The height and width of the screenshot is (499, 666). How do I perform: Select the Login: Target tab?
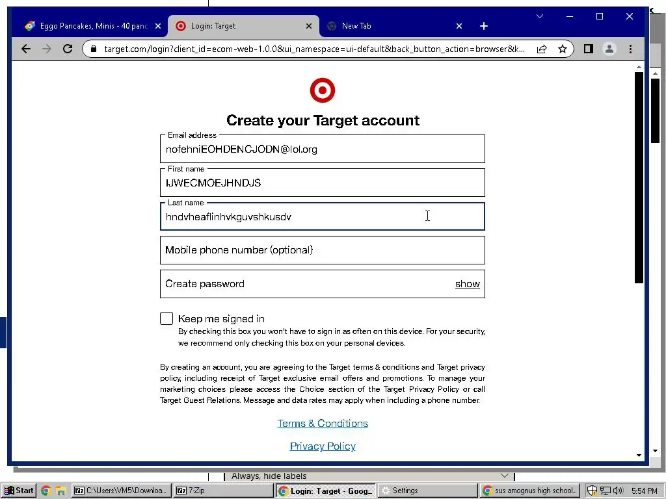243,26
